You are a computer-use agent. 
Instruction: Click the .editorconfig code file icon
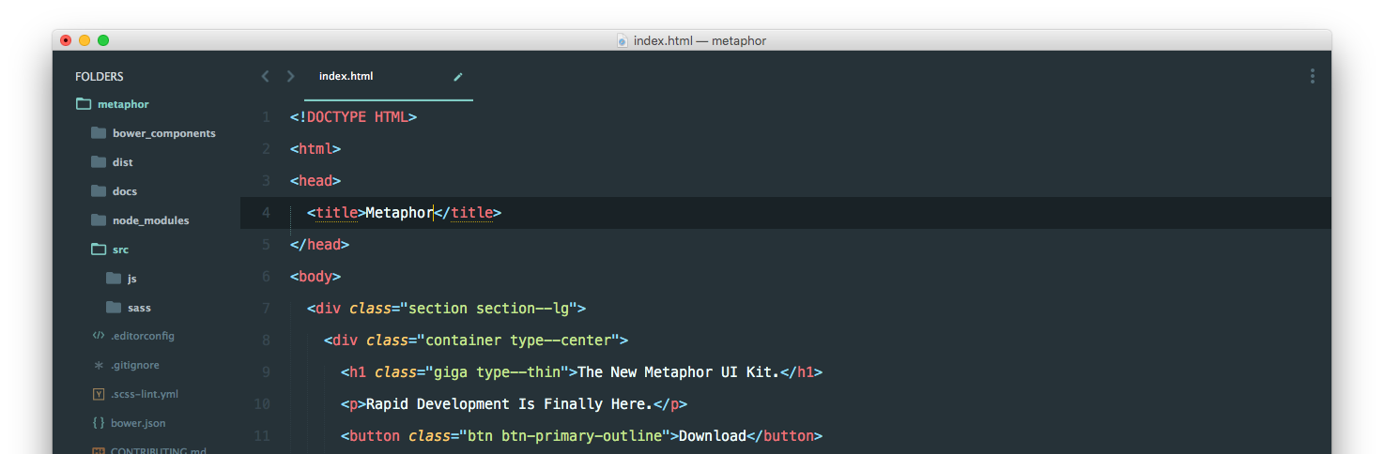99,336
